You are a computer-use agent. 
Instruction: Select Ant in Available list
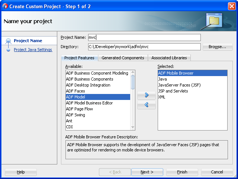[98, 121]
